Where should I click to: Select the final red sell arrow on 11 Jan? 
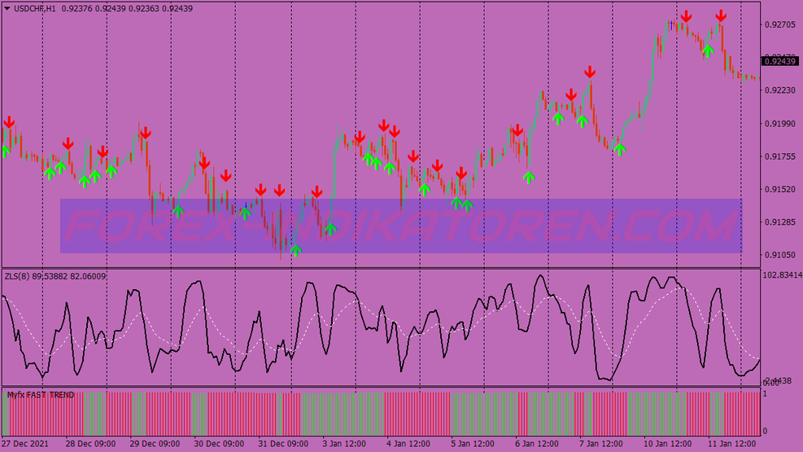click(x=721, y=16)
